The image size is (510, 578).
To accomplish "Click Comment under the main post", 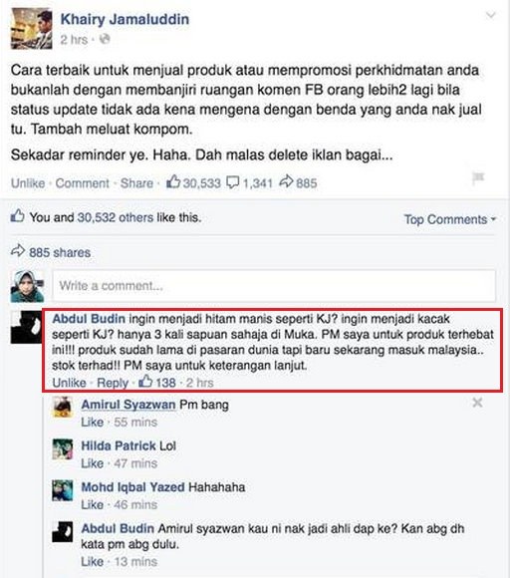I will (x=83, y=183).
